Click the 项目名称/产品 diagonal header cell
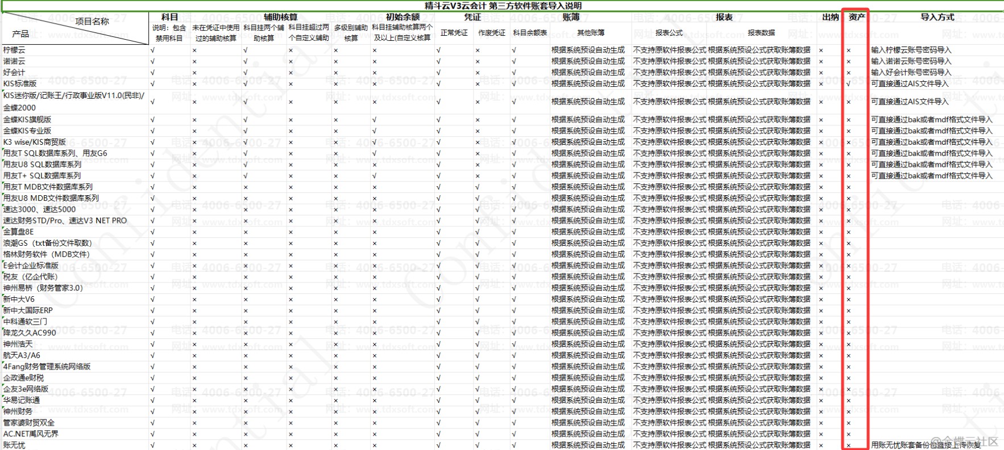Image resolution: width=1004 pixels, height=450 pixels. 75,28
